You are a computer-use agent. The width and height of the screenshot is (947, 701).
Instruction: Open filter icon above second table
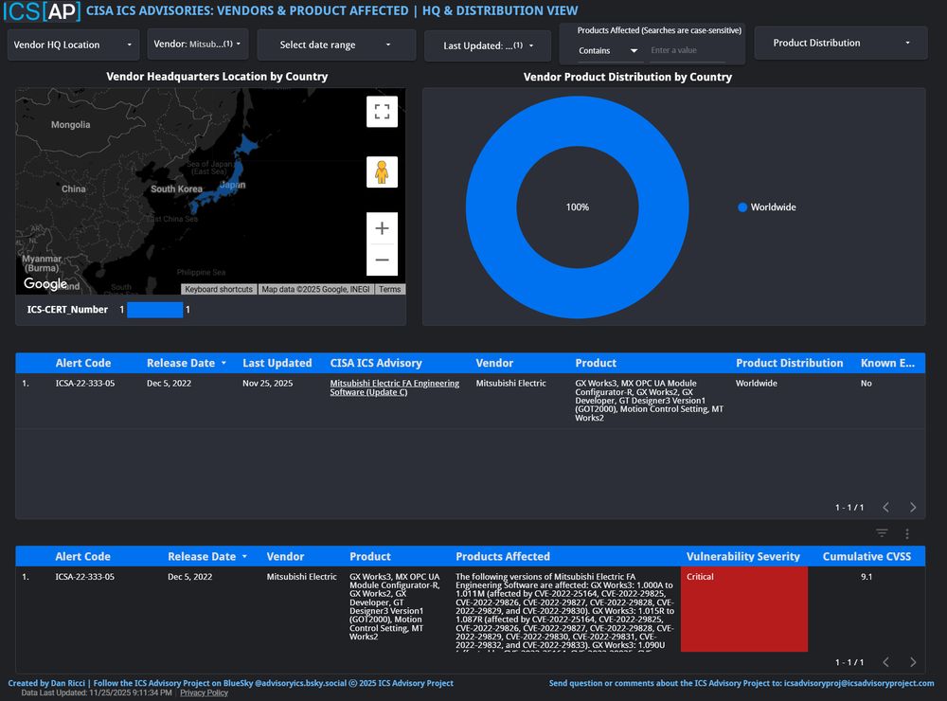click(x=882, y=533)
